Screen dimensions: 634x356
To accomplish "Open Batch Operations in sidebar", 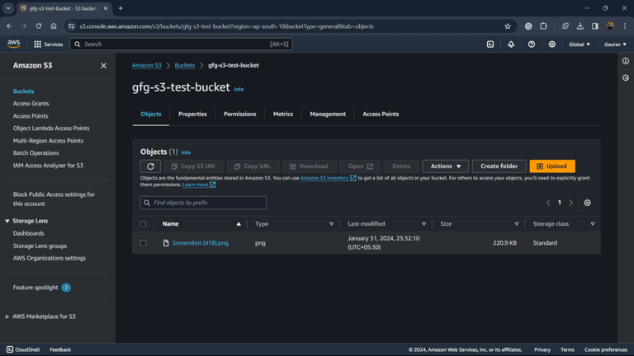I will click(x=36, y=153).
